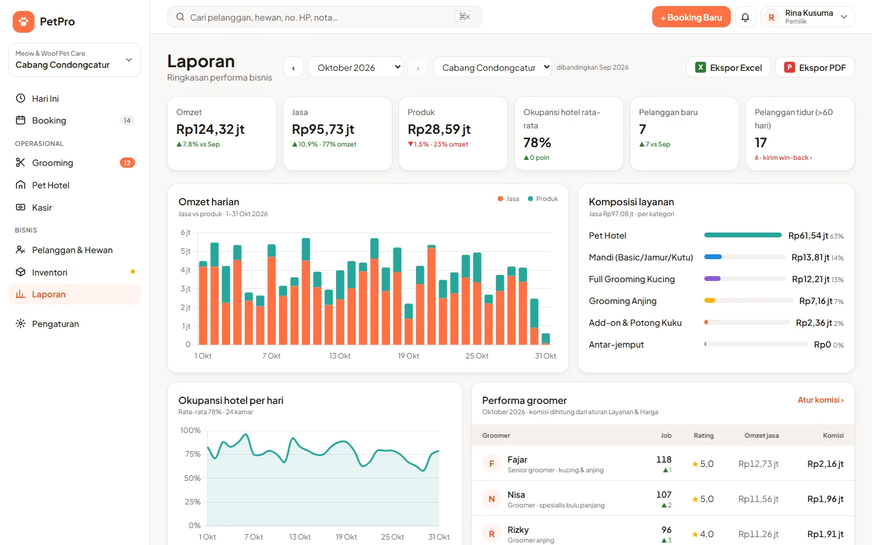Click the Laporan bar chart icon
Image resolution: width=872 pixels, height=545 pixels.
(21, 294)
